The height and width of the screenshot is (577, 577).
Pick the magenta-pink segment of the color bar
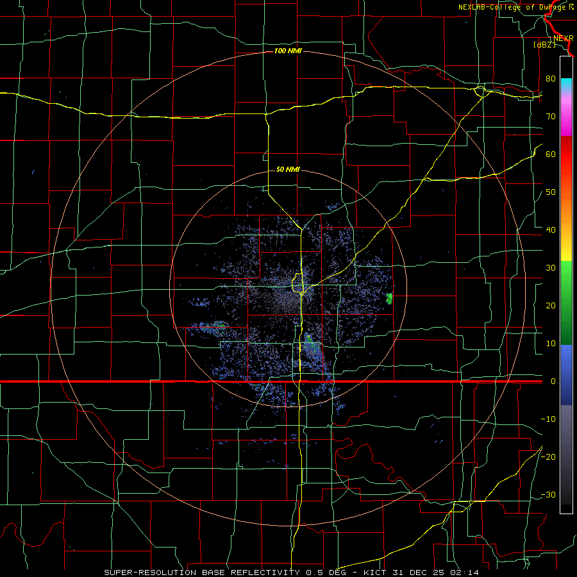pyautogui.click(x=566, y=114)
